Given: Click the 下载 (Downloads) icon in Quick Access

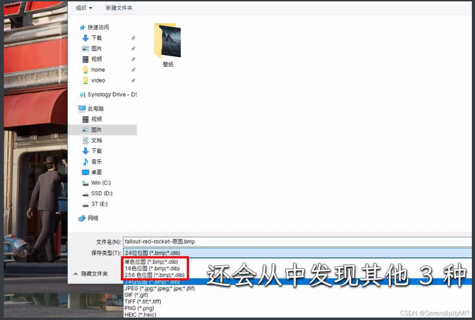Looking at the screenshot, I should (x=85, y=38).
